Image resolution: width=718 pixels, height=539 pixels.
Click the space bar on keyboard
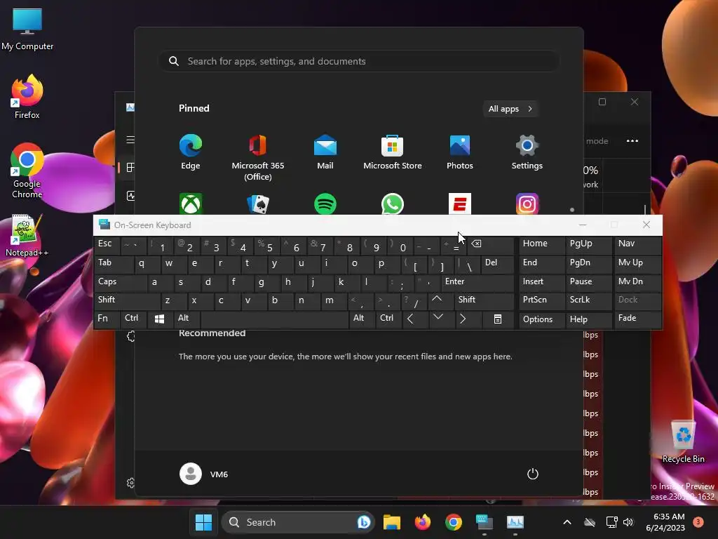275,319
